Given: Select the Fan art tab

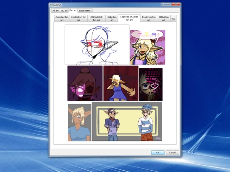Looking at the screenshot, I should click(x=73, y=10).
